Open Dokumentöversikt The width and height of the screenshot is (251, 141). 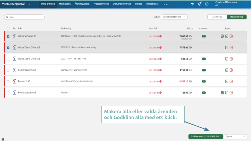122,4
